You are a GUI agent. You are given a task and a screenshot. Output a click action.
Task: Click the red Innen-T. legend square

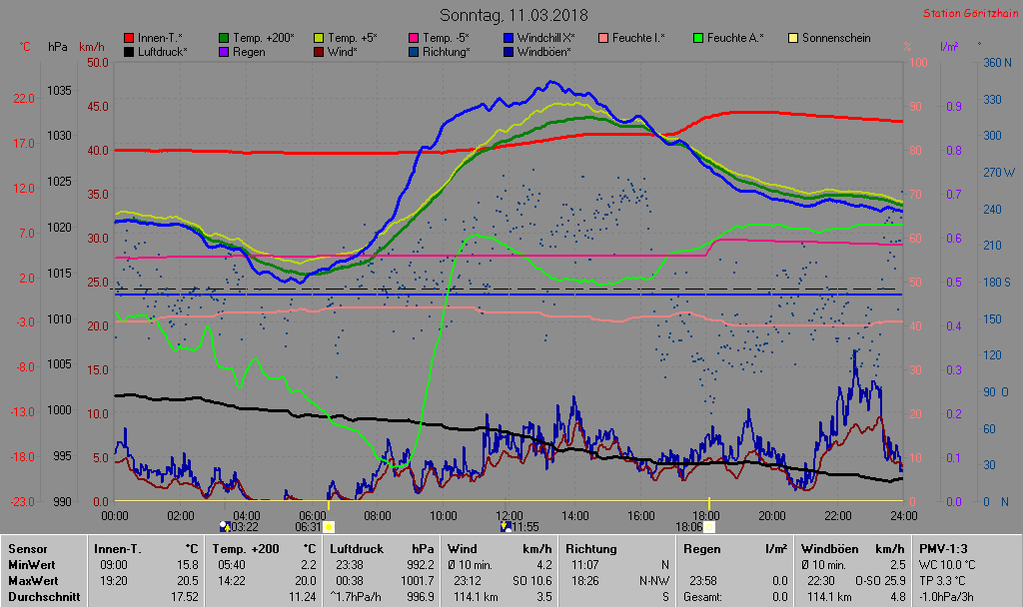[129, 38]
